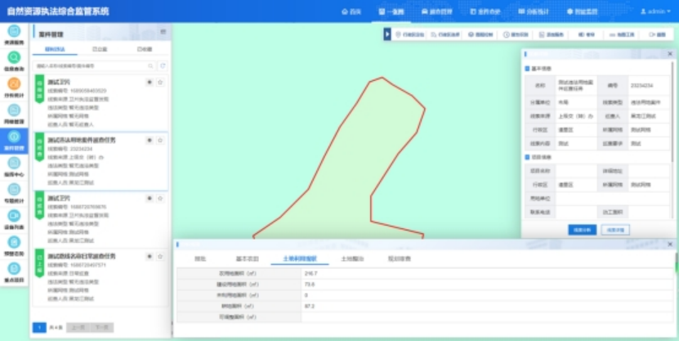Toggle favorite star on the last case card
This screenshot has width=679, height=341.
point(160,256)
